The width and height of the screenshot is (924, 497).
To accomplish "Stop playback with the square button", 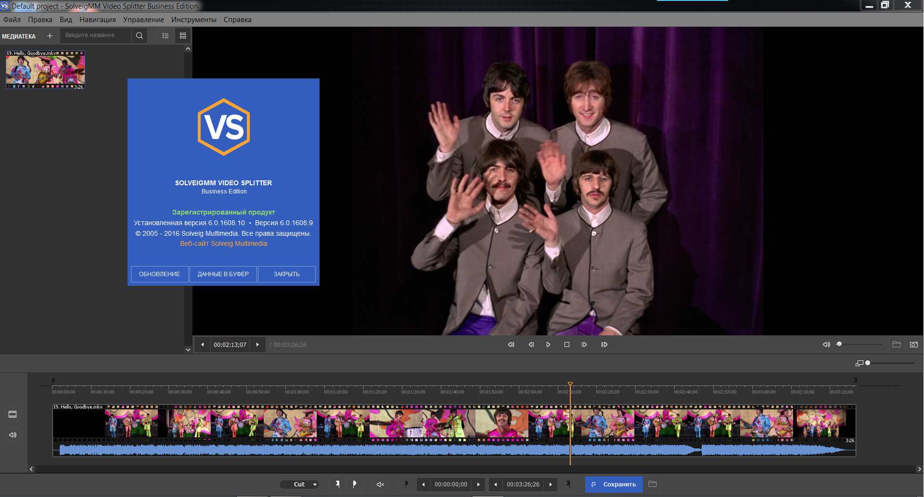I will coord(566,344).
